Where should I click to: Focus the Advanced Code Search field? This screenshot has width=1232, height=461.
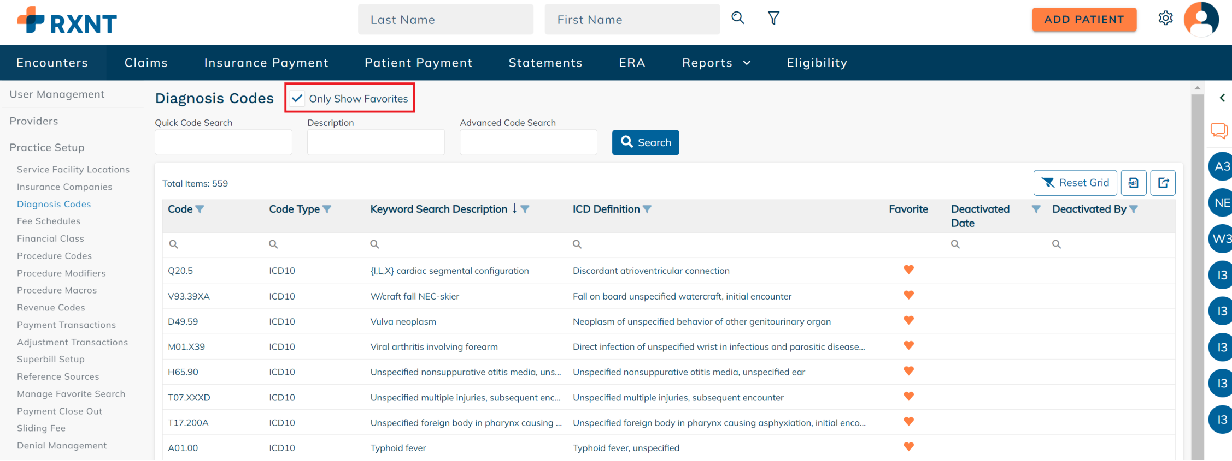[x=528, y=142]
